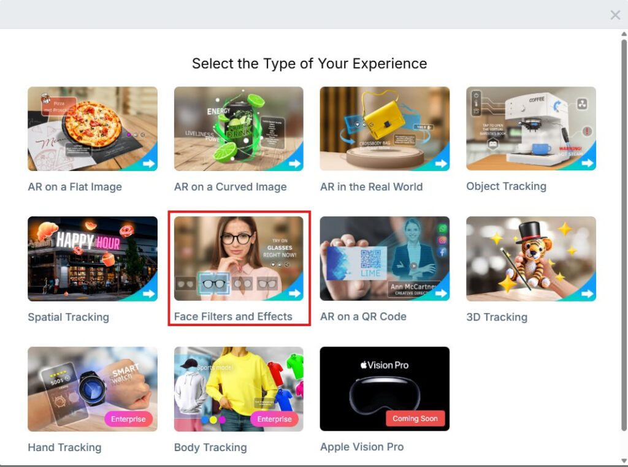Open the Face Filters and Effects label
Screen dimensions: 628x467
point(233,316)
